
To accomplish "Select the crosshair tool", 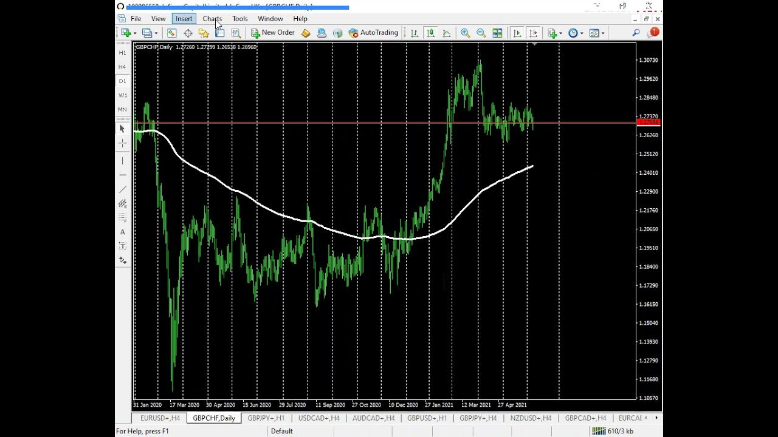I will point(122,143).
